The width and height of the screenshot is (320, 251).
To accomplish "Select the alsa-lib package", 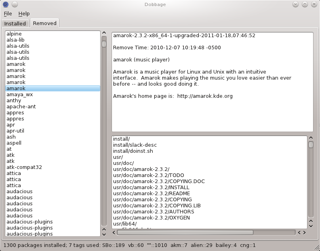I will [x=53, y=40].
